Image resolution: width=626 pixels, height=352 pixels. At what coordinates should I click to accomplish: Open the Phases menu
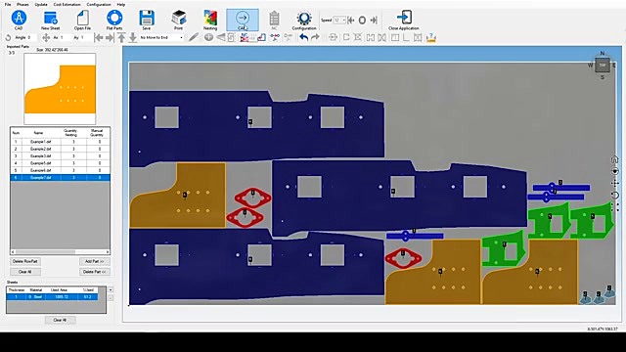click(x=22, y=4)
